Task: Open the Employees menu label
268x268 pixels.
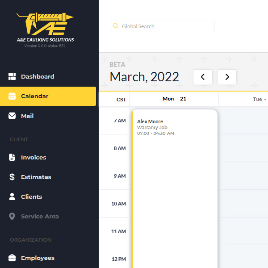Action: pos(38,258)
